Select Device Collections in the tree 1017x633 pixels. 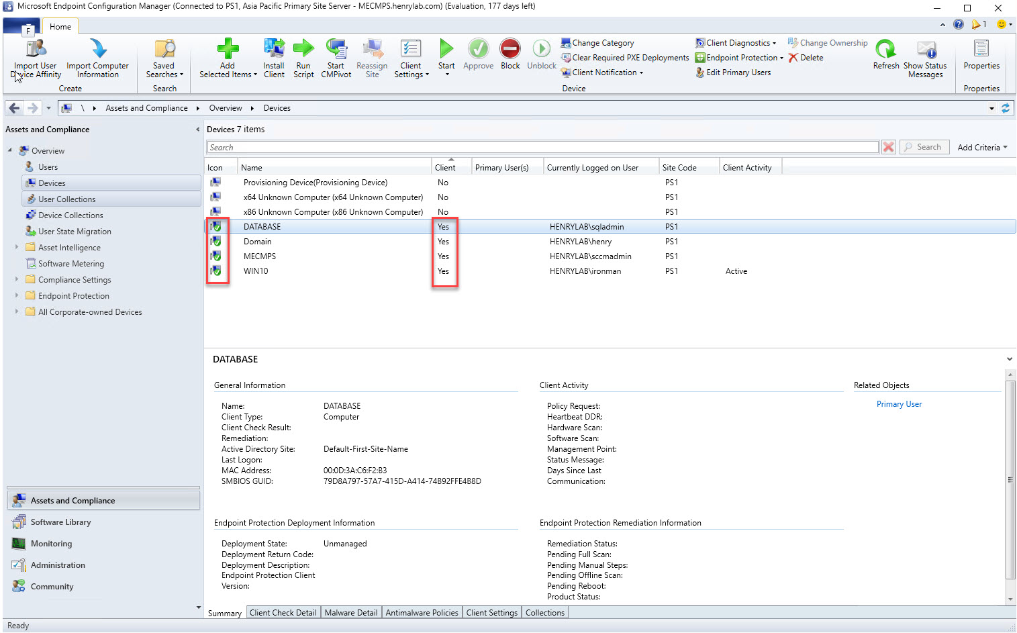coord(70,215)
